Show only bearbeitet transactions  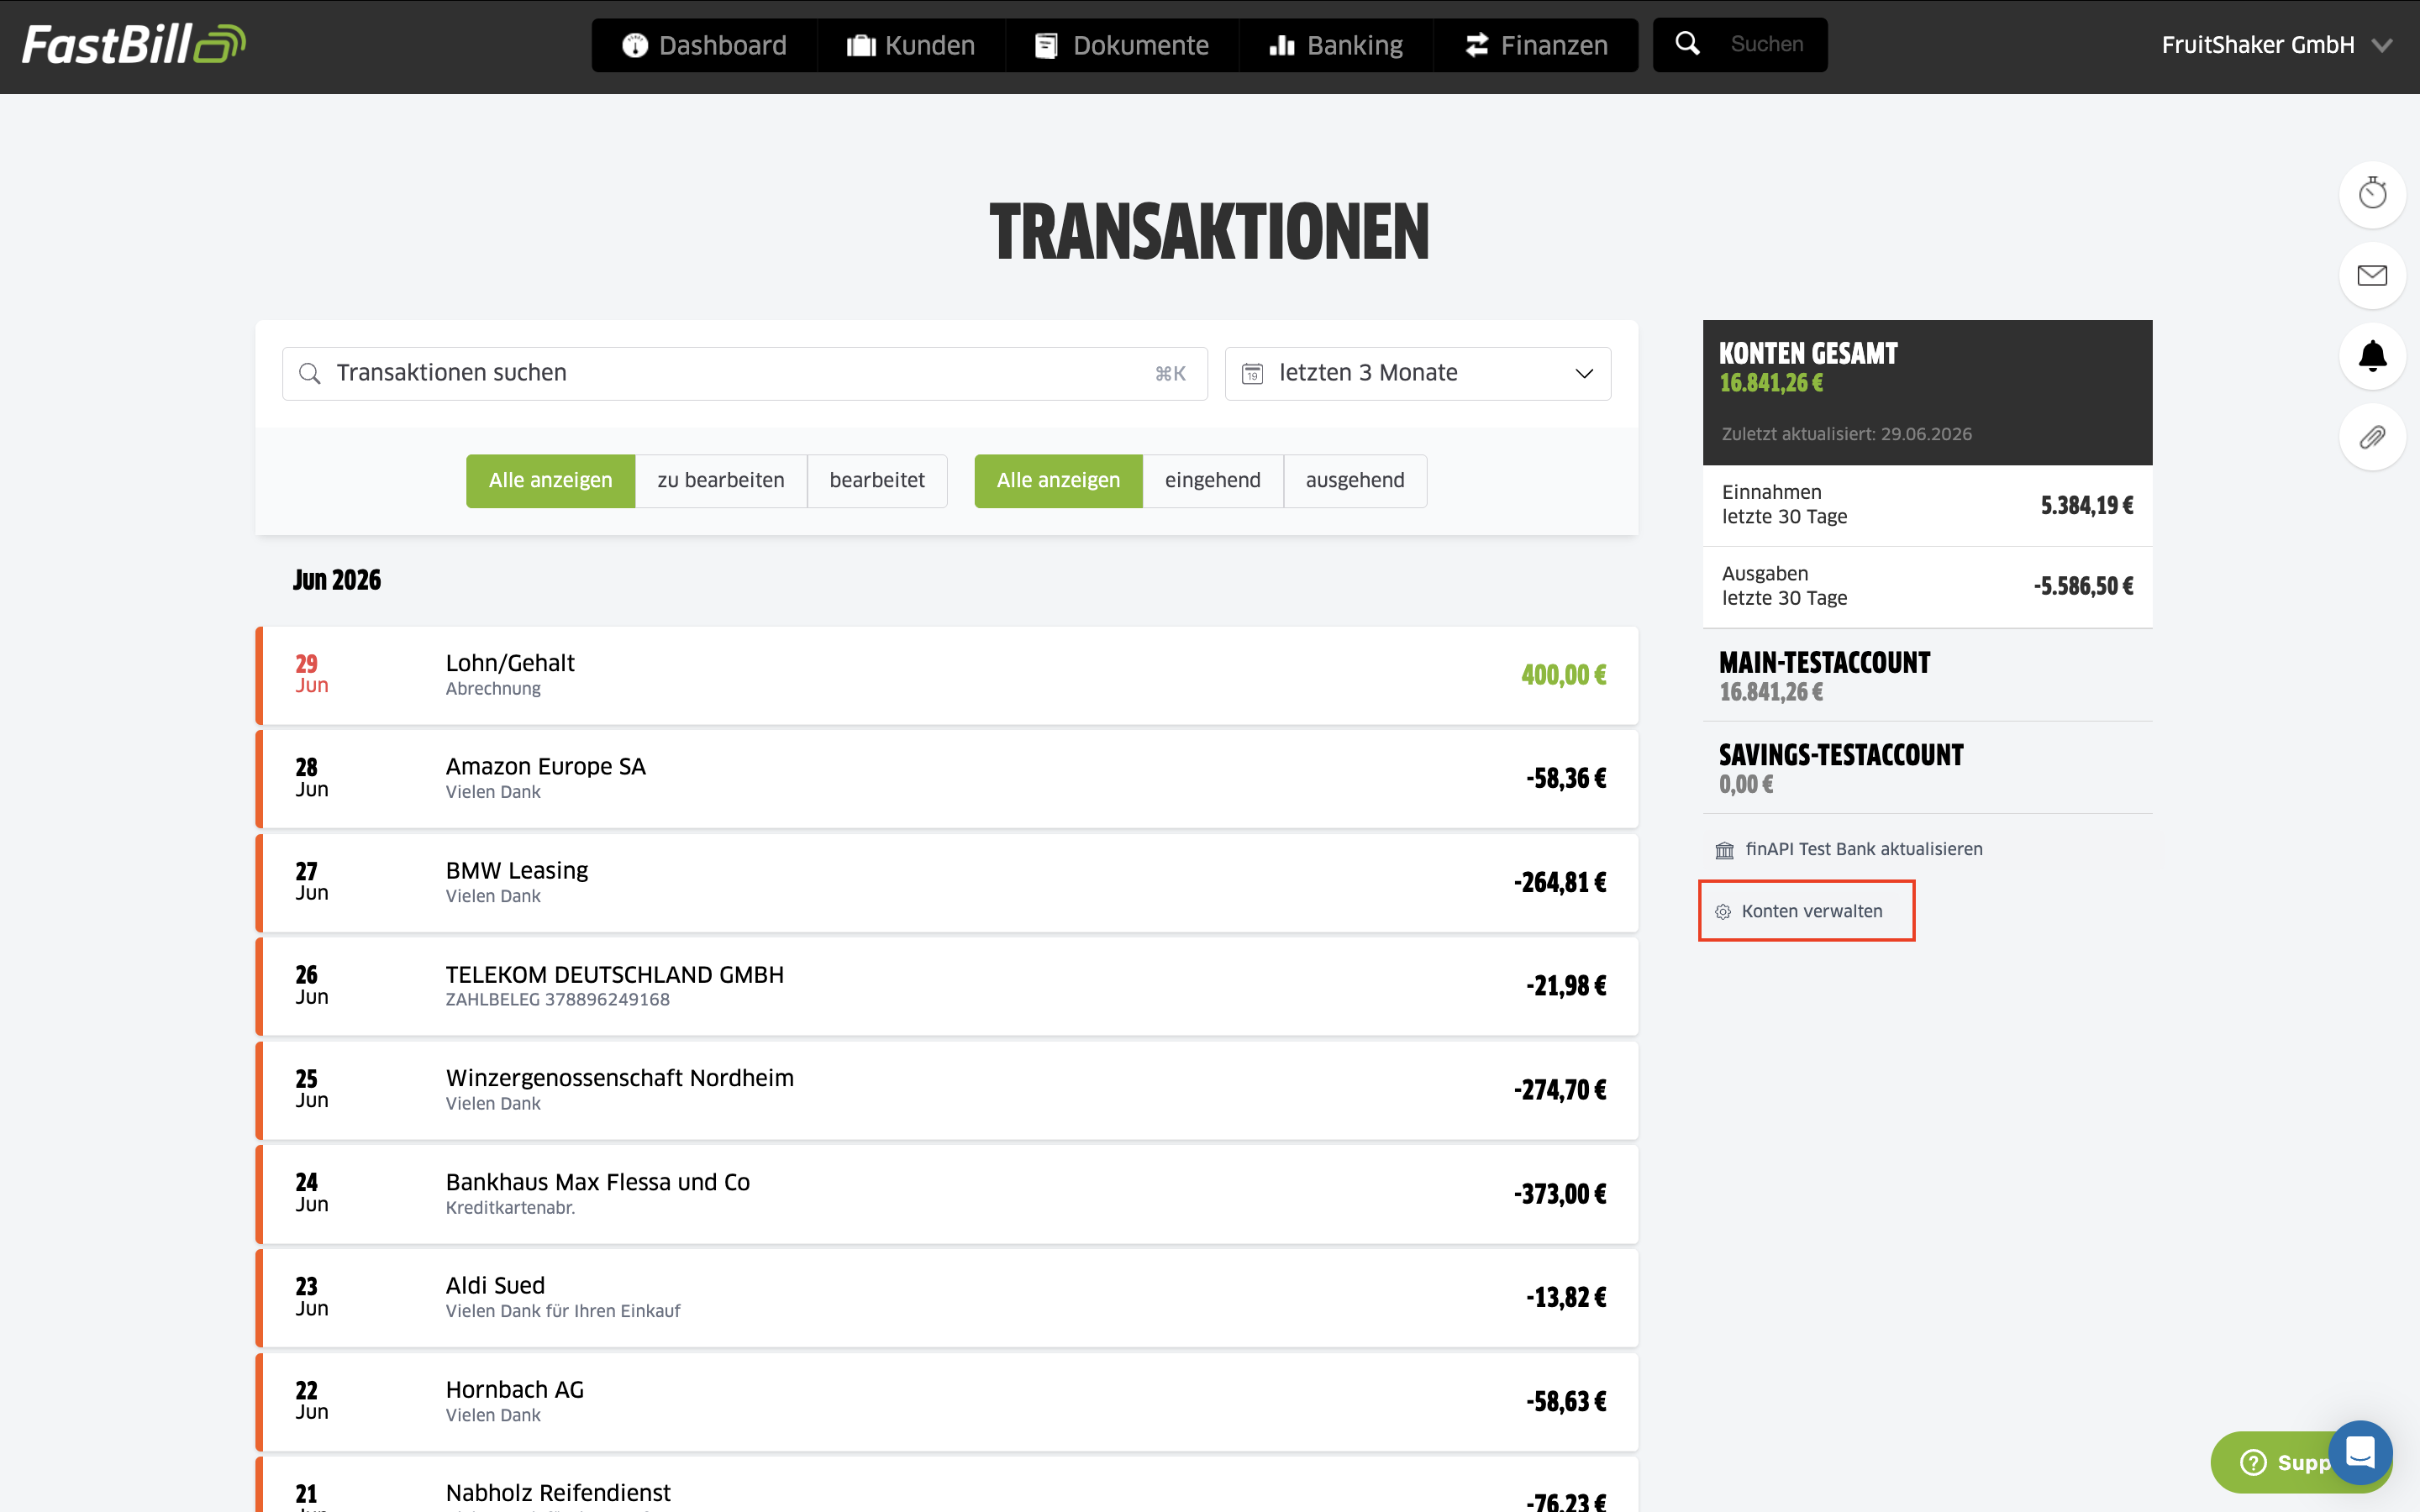(877, 481)
